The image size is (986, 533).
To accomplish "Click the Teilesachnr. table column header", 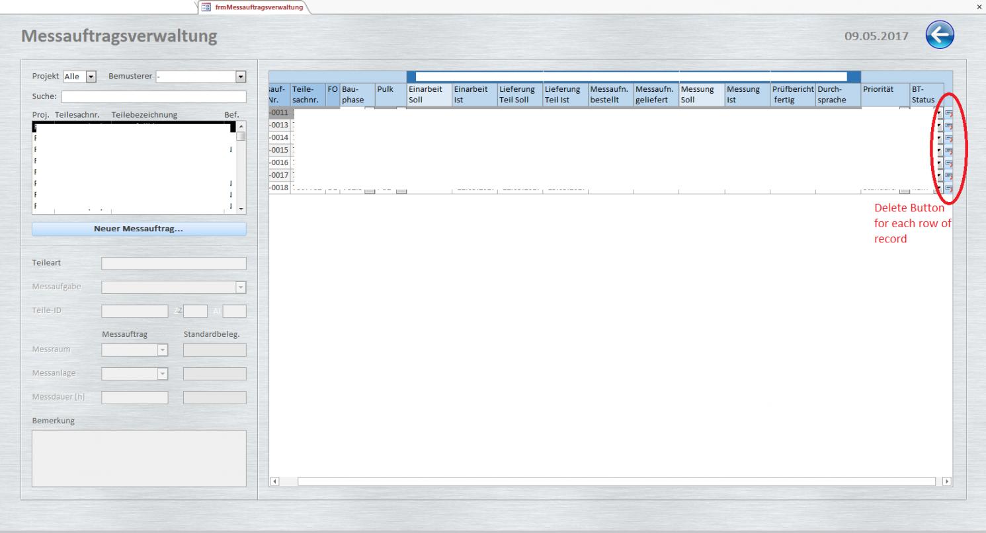I will click(308, 95).
